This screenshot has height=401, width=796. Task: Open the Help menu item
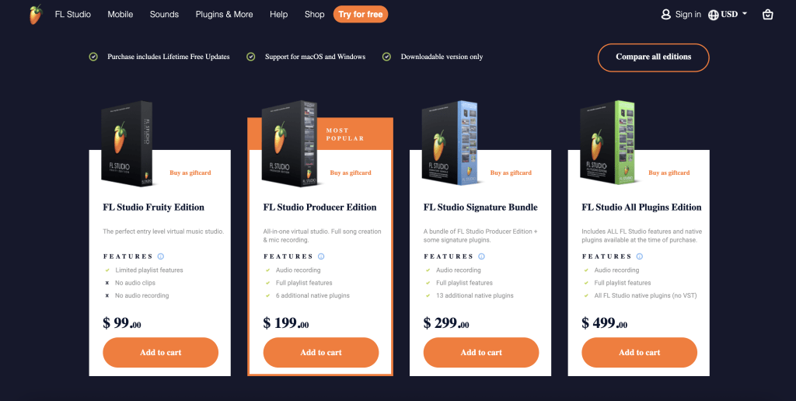tap(279, 14)
